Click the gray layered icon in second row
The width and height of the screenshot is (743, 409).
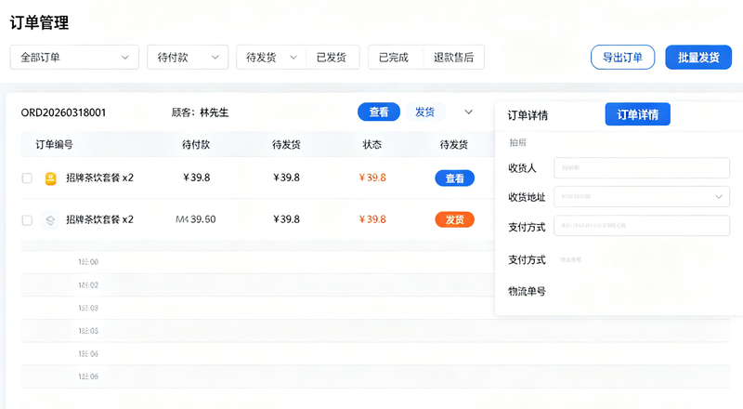[x=50, y=220]
